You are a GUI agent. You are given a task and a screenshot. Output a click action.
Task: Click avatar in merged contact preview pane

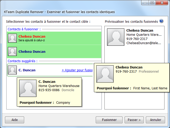coord(115,37)
